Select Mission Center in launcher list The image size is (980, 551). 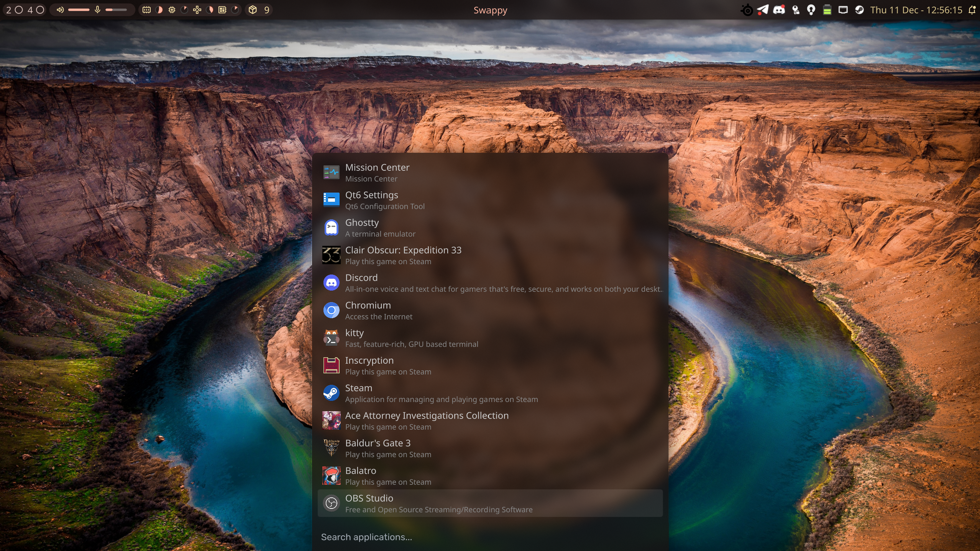(x=490, y=173)
